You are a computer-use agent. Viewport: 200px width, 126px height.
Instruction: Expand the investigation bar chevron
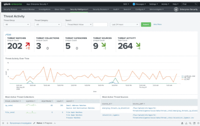pyautogui.click(x=55, y=123)
